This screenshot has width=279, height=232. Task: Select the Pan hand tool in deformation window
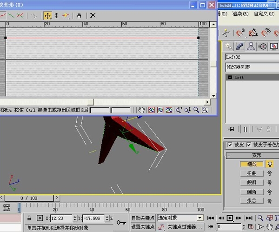coord(141,110)
